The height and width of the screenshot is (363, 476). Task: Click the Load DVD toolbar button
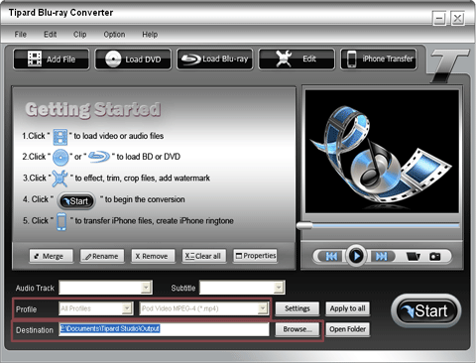[x=133, y=60]
